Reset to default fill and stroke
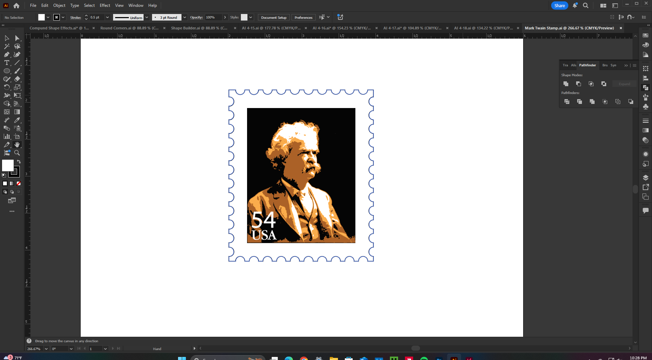Viewport: 652px width, 360px height. (x=4, y=175)
